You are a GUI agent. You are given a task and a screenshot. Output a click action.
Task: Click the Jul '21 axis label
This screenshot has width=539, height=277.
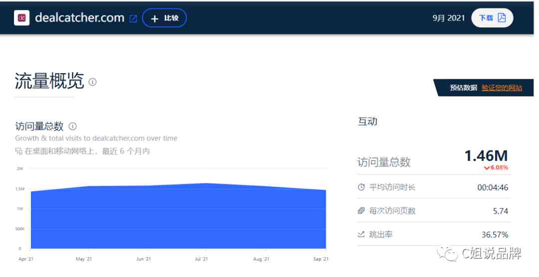point(202,259)
